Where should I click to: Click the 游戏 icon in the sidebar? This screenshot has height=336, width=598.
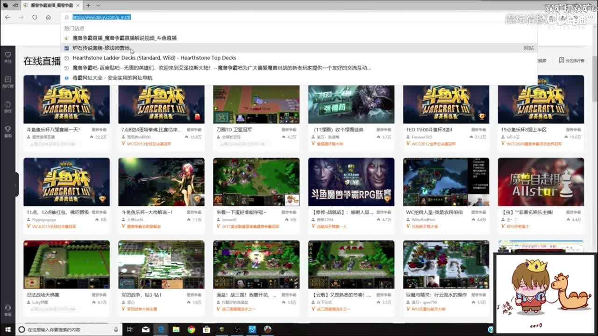click(x=8, y=107)
